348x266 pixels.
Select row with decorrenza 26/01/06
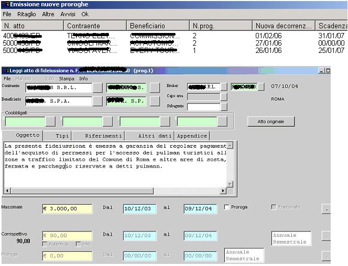tap(174, 50)
